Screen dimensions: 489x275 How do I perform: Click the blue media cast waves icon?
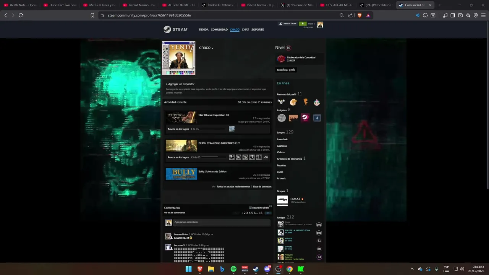pyautogui.click(x=418, y=15)
